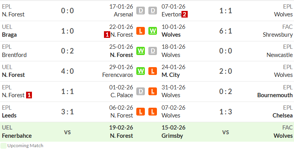Select the Fenerbahce team name in upcoming match
294x153 pixels.
[x=17, y=136]
